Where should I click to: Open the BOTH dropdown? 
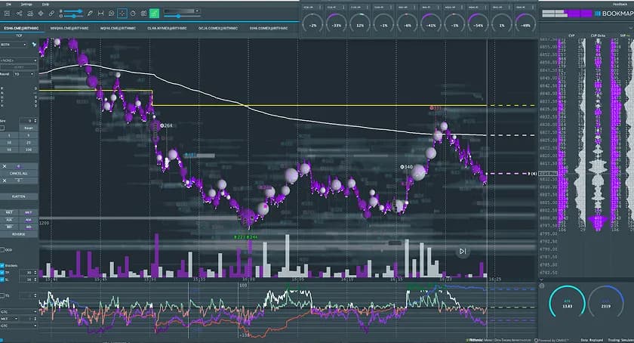click(14, 44)
